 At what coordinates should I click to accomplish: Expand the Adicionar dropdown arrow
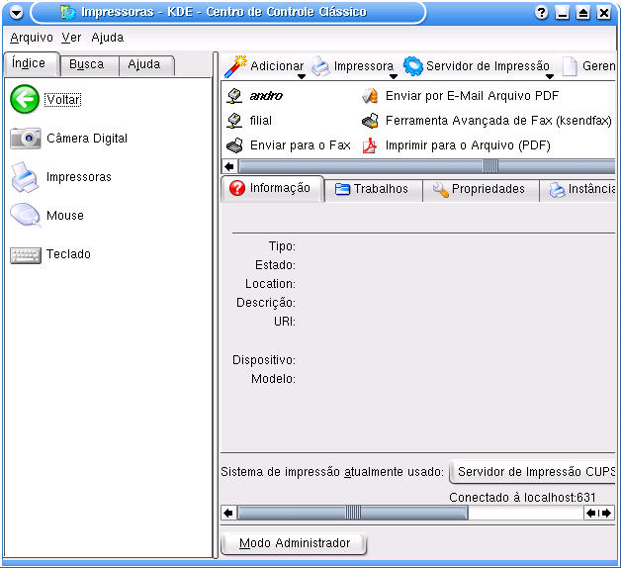coord(302,76)
